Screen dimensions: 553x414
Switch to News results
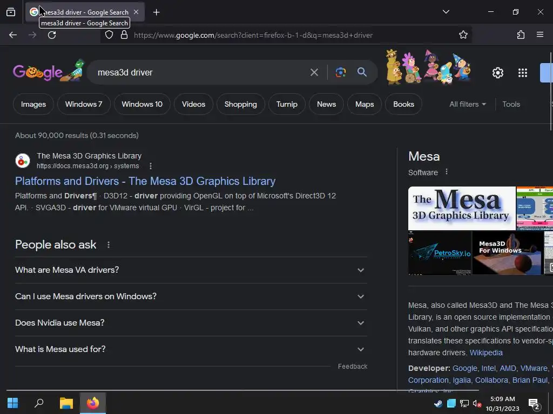click(x=326, y=104)
